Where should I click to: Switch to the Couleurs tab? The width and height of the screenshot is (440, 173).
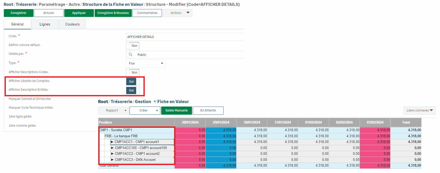(72, 24)
